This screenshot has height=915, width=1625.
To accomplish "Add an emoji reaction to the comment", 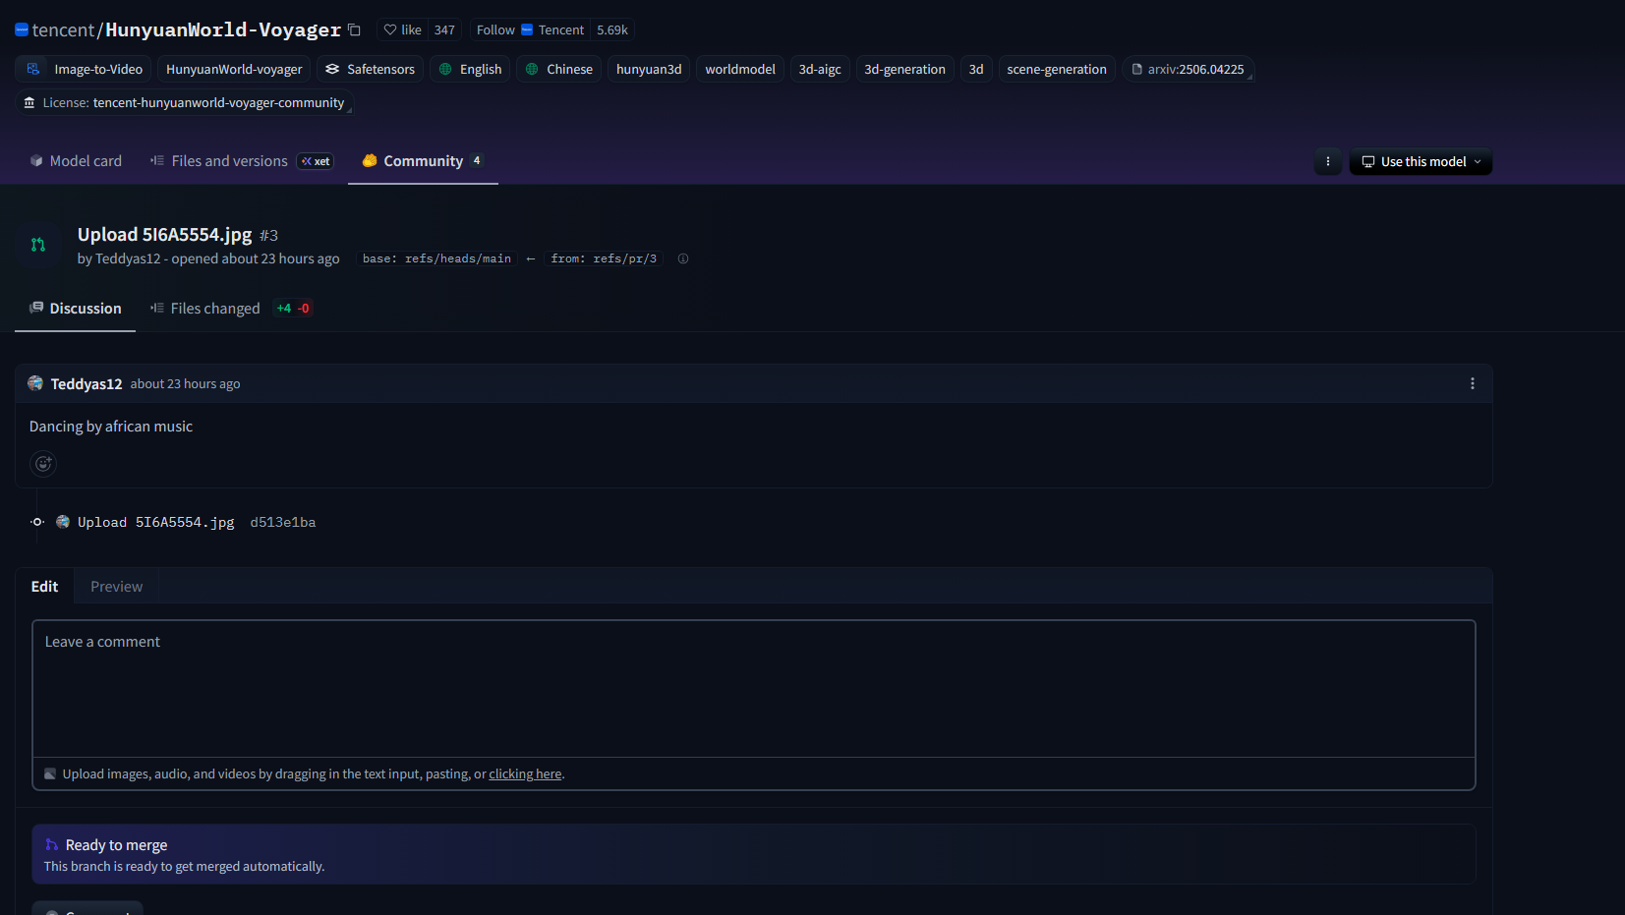I will [43, 464].
